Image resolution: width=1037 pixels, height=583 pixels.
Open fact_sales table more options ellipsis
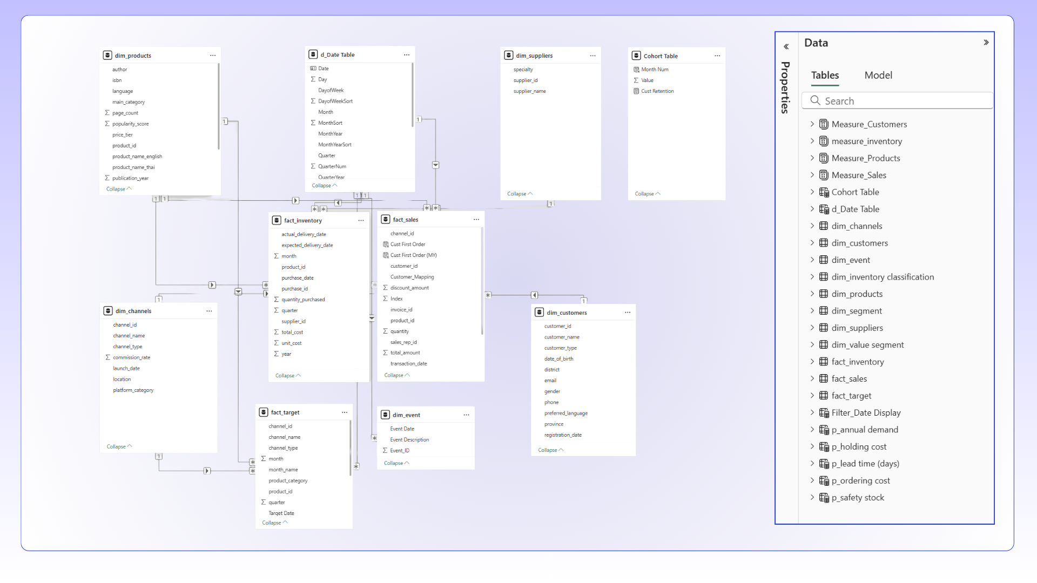click(x=476, y=220)
